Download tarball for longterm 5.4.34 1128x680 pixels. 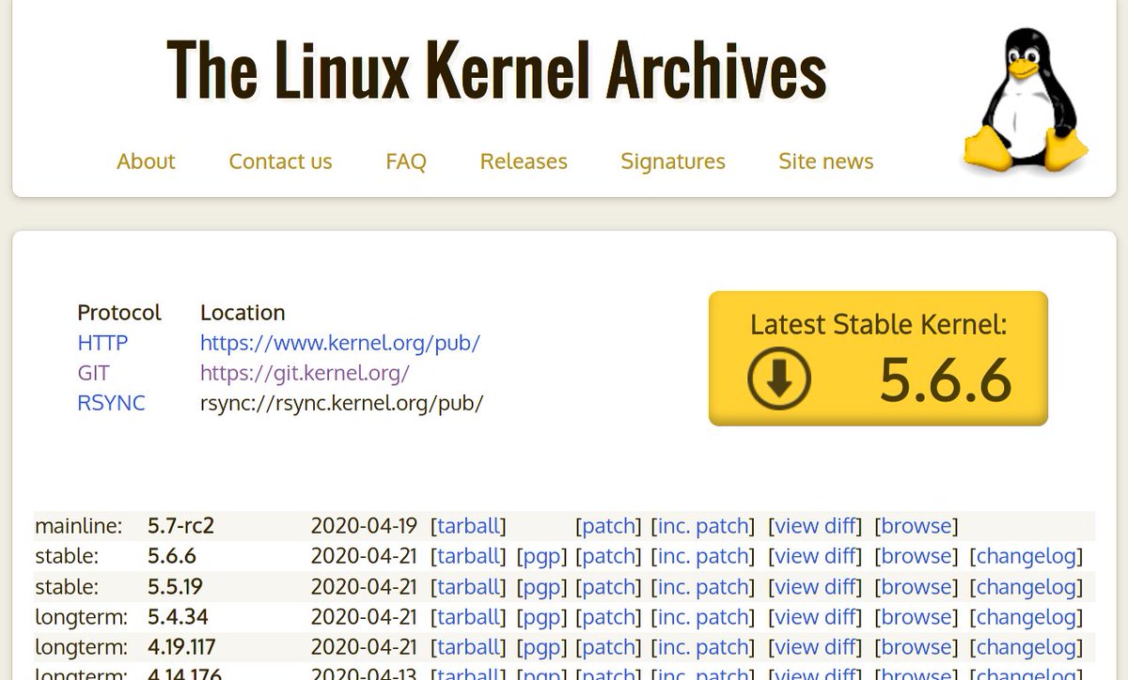pyautogui.click(x=469, y=617)
